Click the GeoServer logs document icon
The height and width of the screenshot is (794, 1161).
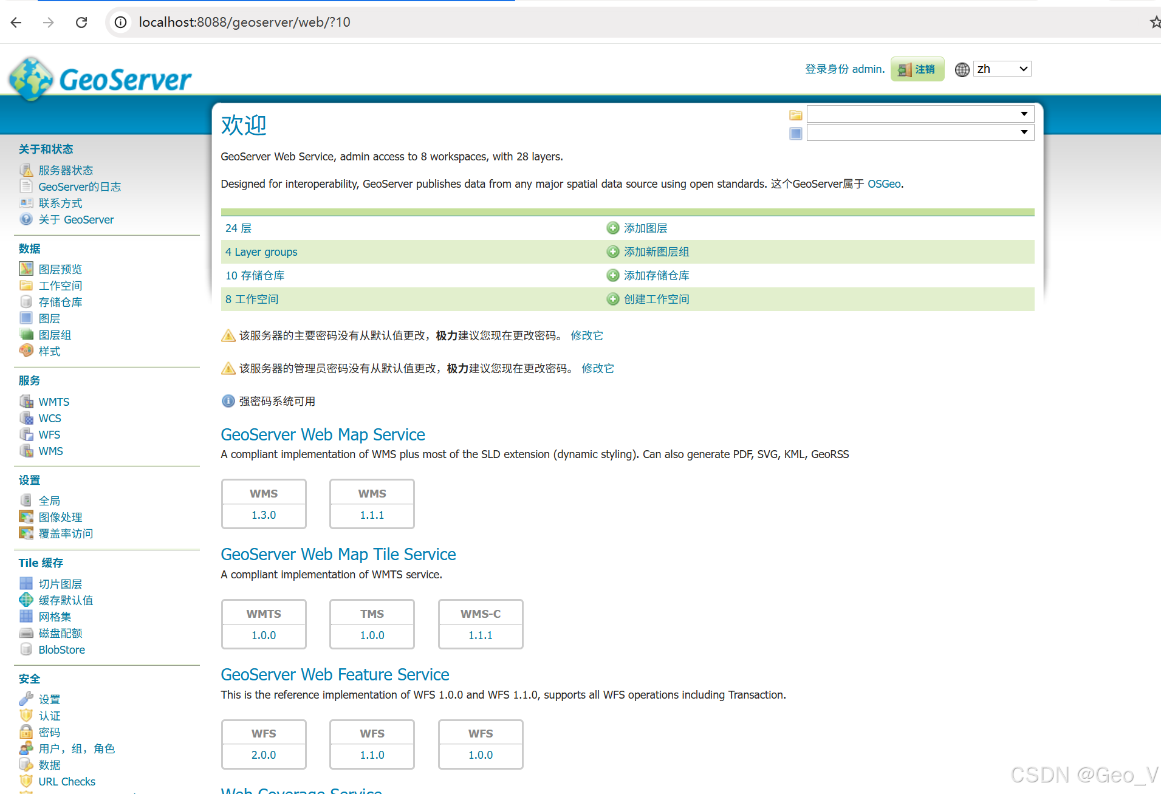pos(26,187)
